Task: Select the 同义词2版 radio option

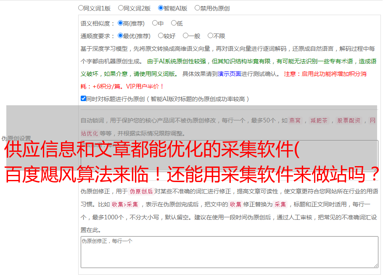Action: [121, 8]
